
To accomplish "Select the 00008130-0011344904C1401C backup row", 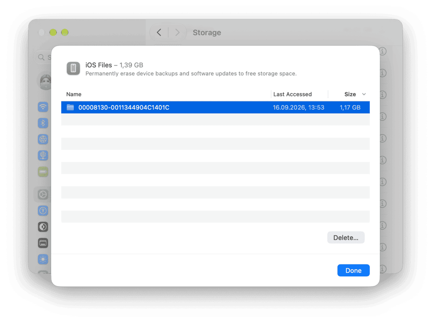I will 215,107.
